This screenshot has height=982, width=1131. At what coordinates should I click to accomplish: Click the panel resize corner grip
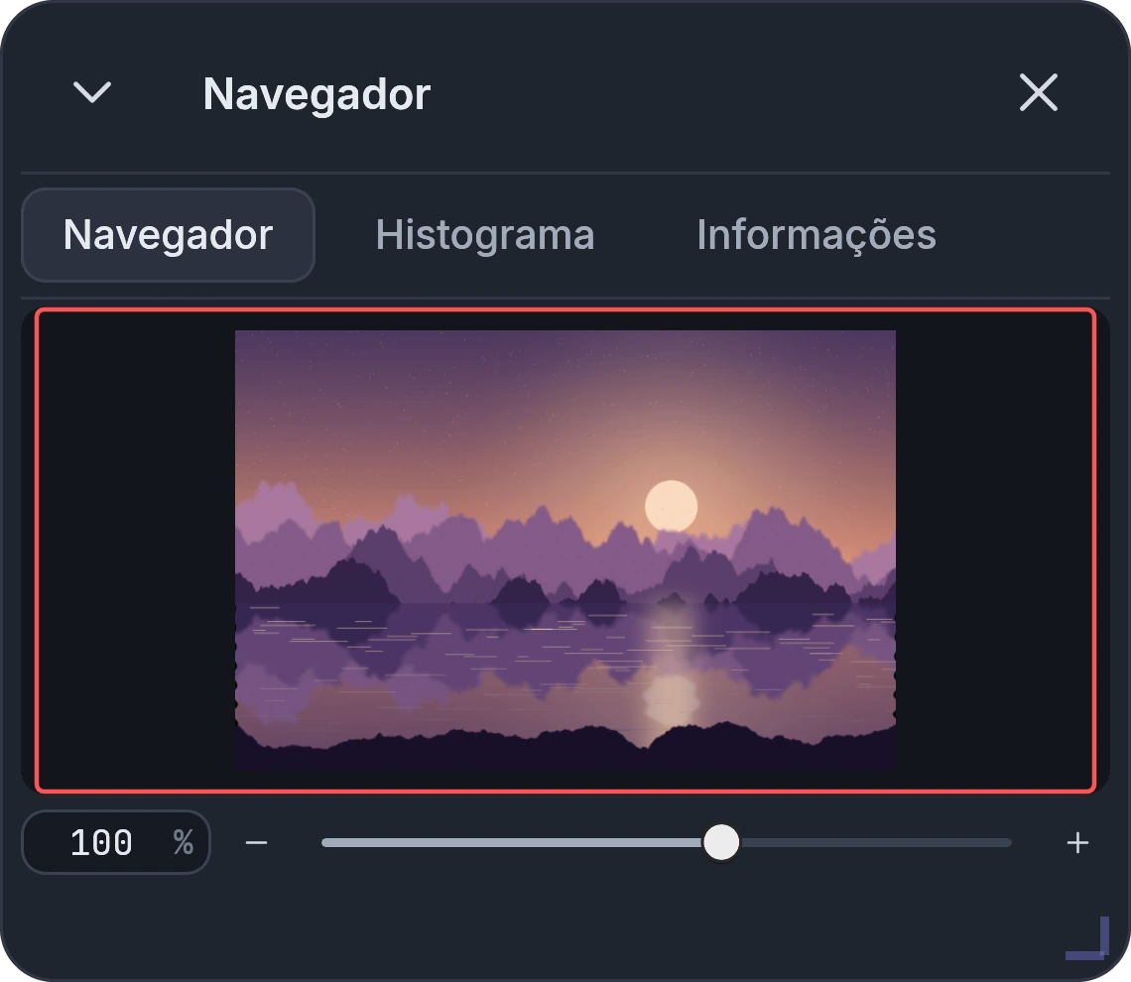(1087, 938)
